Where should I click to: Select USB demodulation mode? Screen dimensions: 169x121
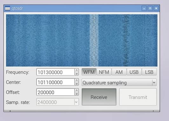pyautogui.click(x=134, y=72)
